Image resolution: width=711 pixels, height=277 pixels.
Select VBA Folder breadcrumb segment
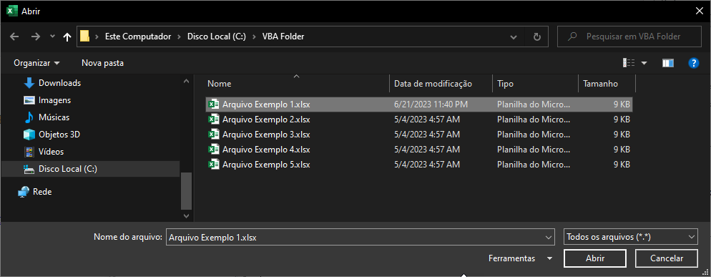pos(283,37)
